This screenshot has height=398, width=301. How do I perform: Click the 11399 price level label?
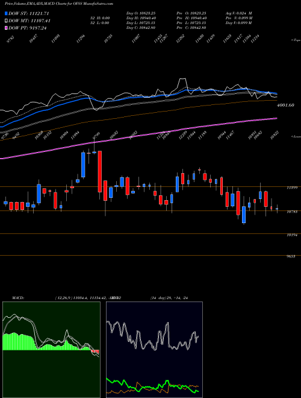point(291,188)
